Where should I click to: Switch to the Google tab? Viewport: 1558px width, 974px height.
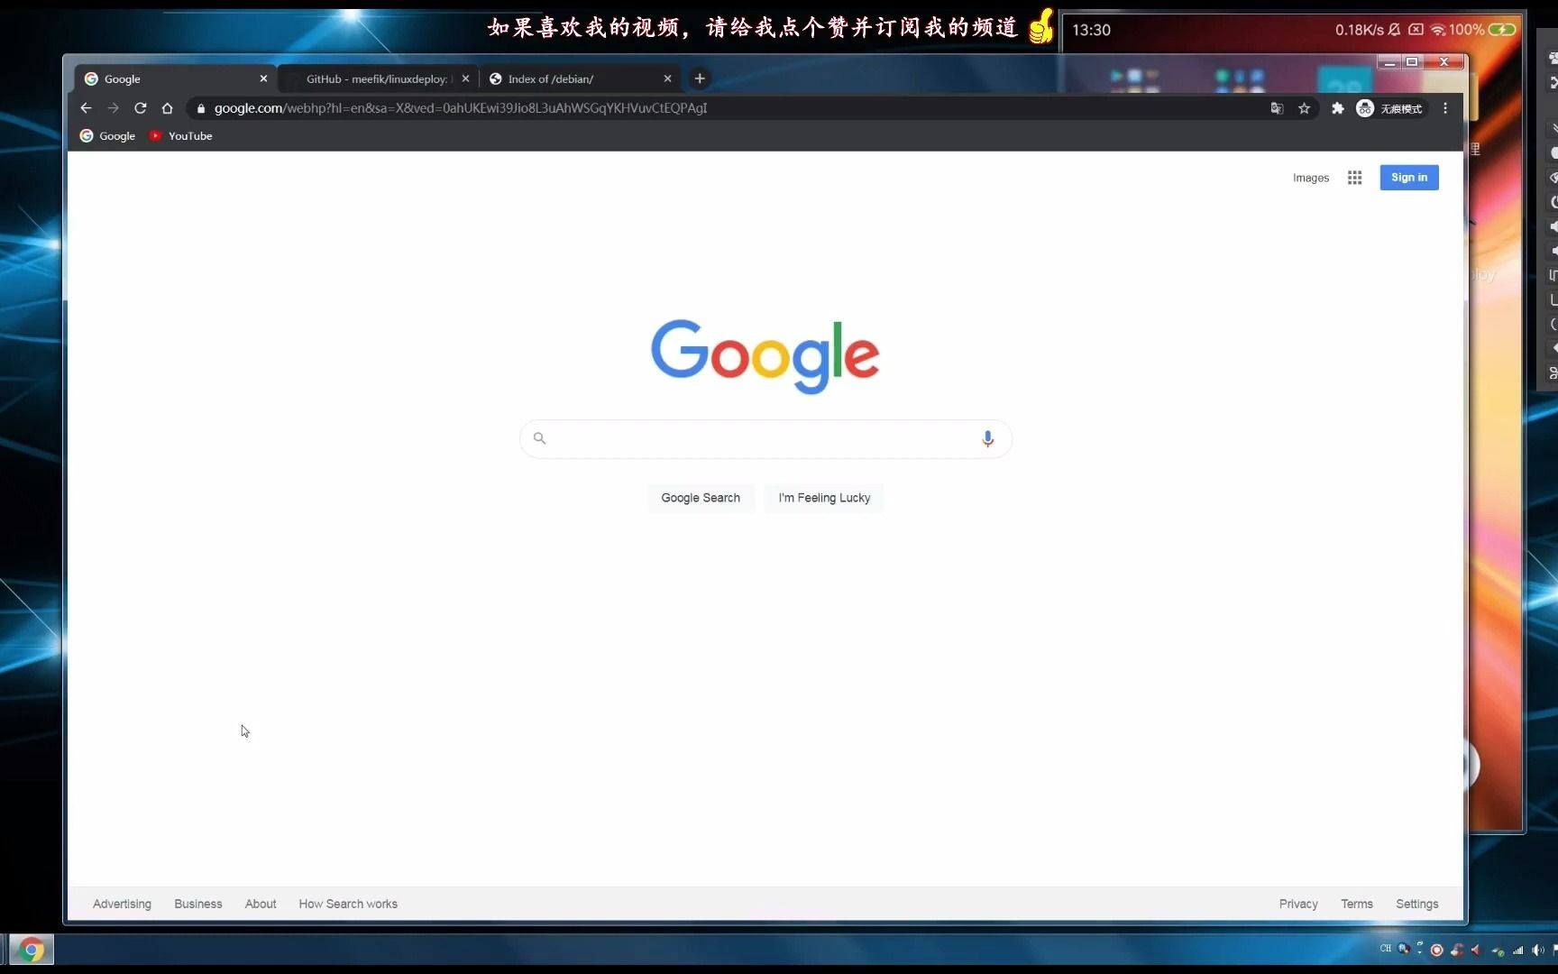171,78
